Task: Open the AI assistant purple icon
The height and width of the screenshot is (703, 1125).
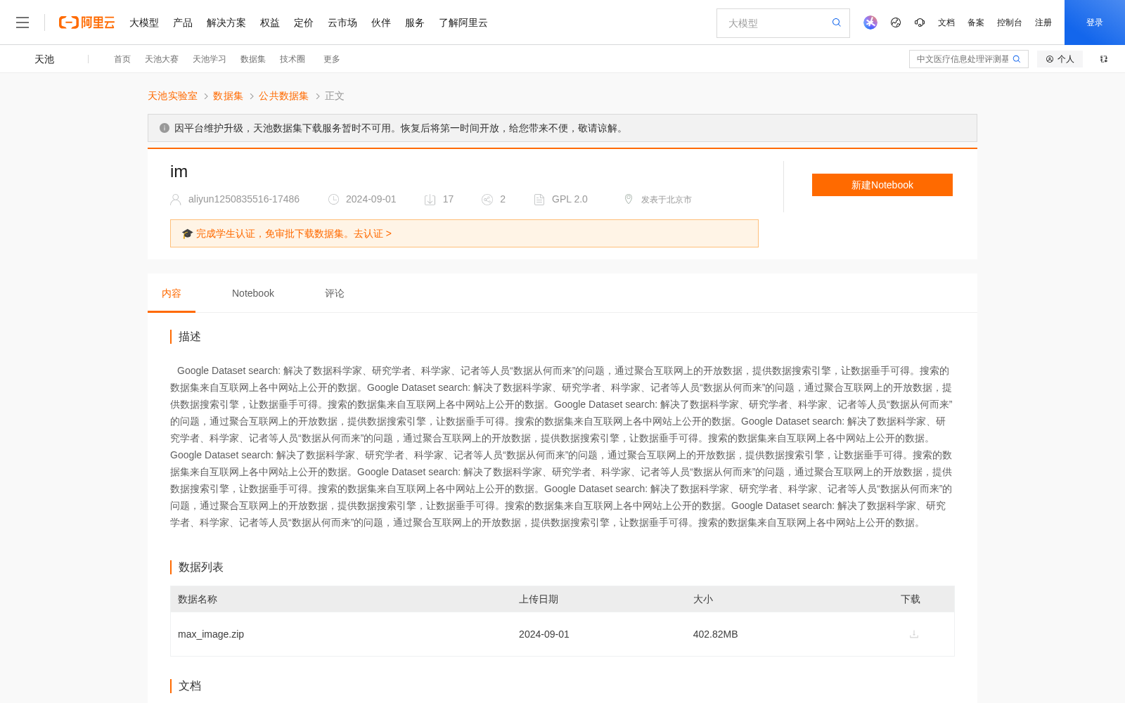Action: (870, 22)
